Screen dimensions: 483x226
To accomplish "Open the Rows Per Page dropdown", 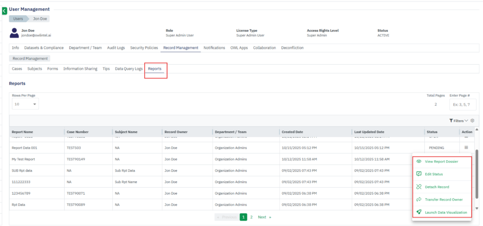I will point(25,104).
